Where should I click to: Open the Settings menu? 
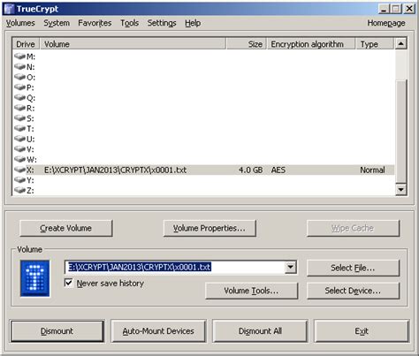point(162,23)
